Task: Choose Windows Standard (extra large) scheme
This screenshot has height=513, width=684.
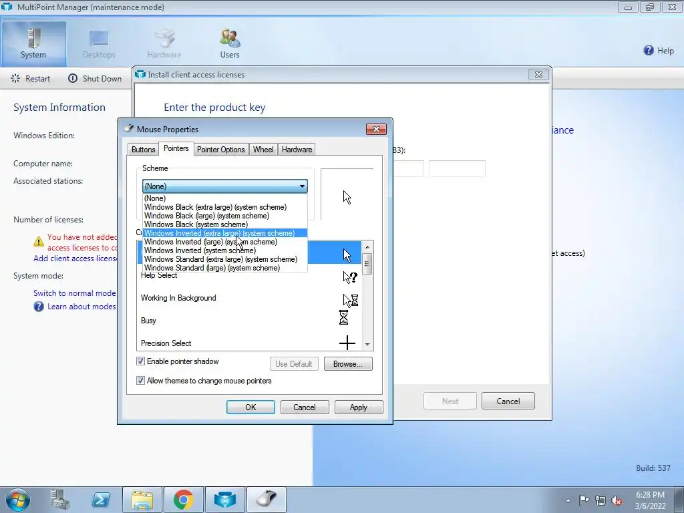Action: 224,259
